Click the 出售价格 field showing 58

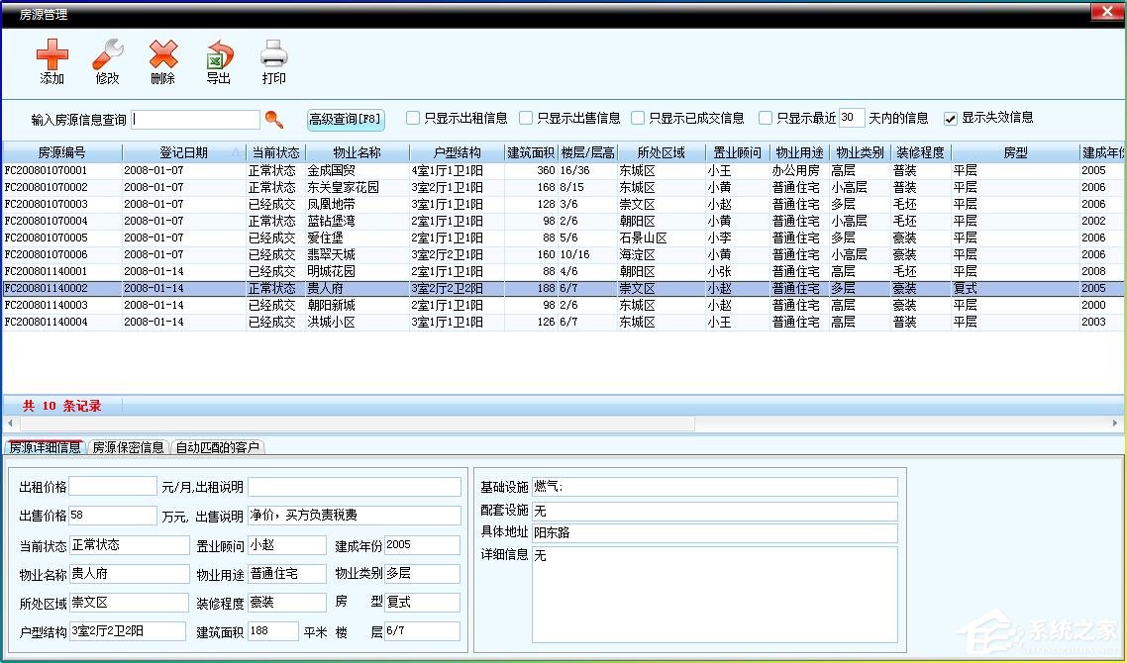pyautogui.click(x=113, y=515)
